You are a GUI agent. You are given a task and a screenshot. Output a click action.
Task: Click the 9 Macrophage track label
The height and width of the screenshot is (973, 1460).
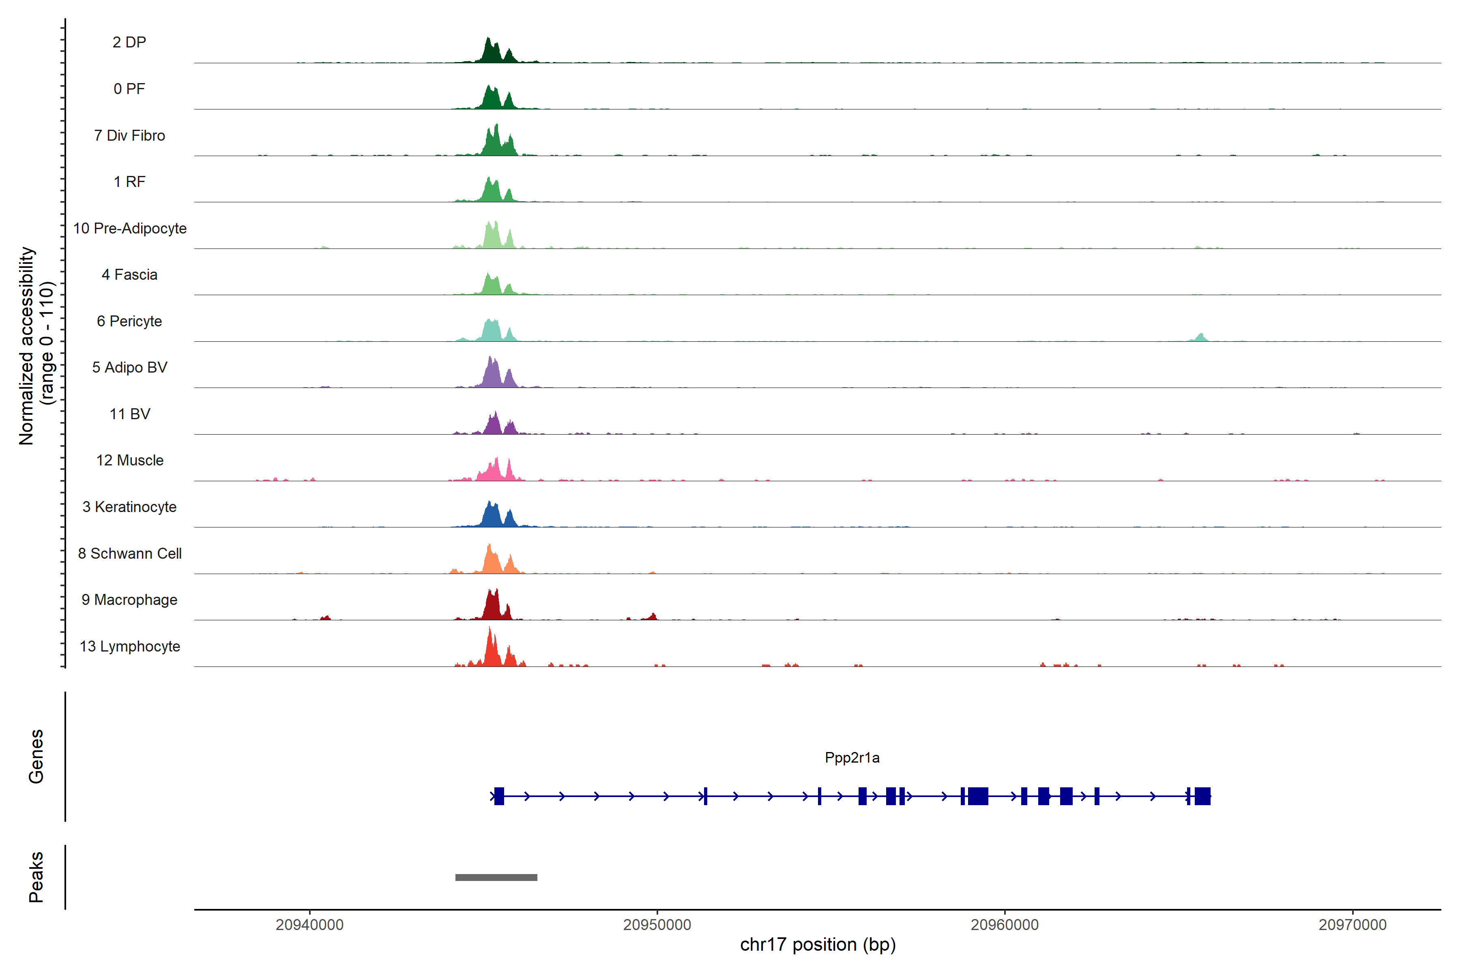[129, 600]
